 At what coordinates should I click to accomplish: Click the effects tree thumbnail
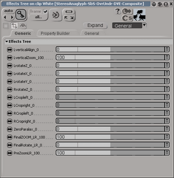tap(139, 15)
